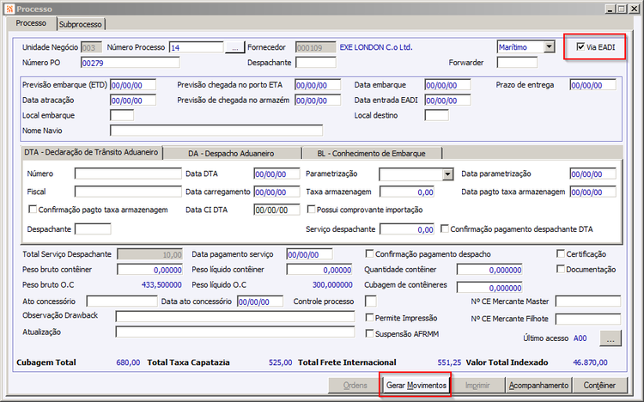The image size is (644, 402).
Task: Uncheck the Via EADI checkbox
Action: (580, 47)
